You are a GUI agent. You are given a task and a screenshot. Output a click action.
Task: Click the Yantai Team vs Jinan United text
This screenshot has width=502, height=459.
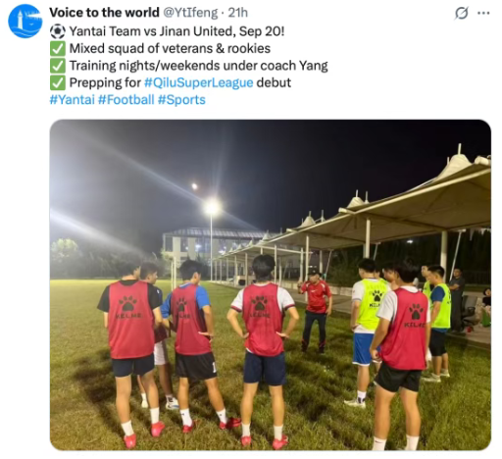pos(176,31)
